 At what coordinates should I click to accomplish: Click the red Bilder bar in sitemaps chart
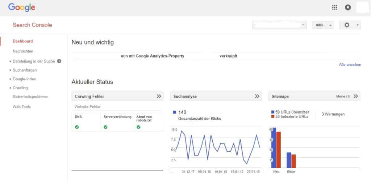click(x=293, y=161)
